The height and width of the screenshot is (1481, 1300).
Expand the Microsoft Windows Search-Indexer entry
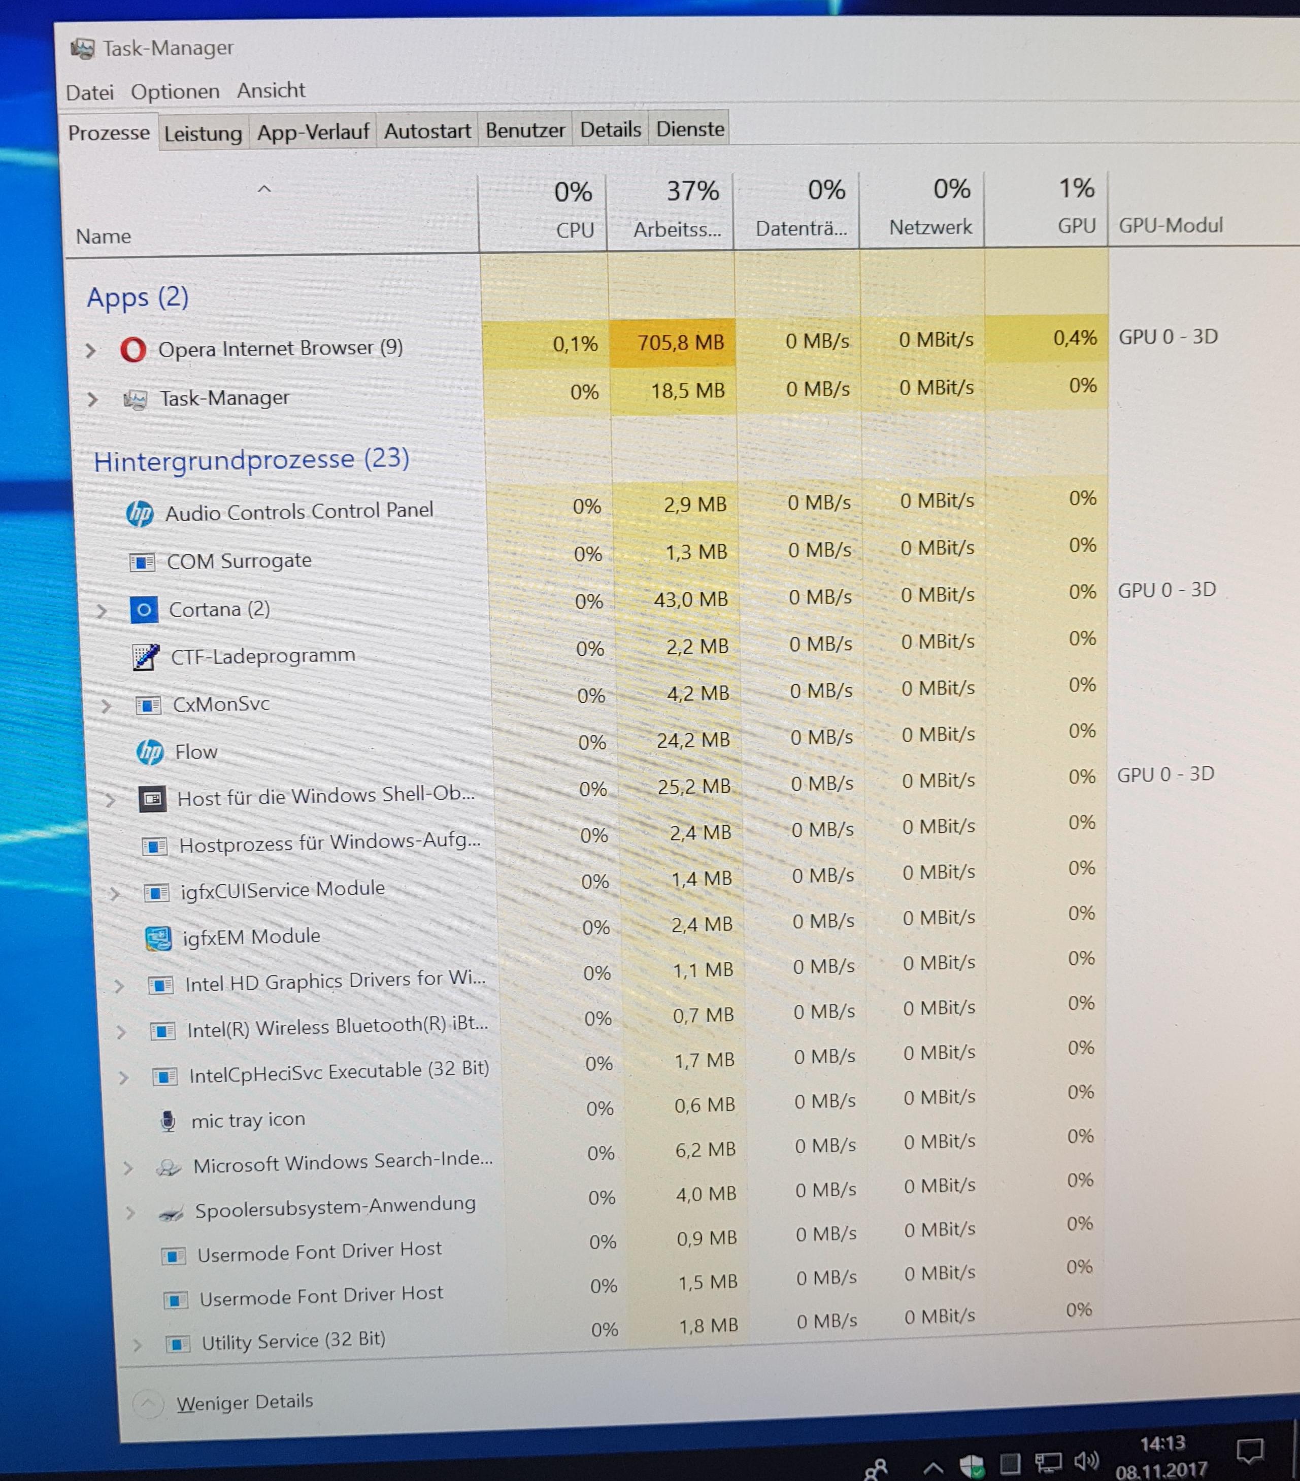(127, 1168)
